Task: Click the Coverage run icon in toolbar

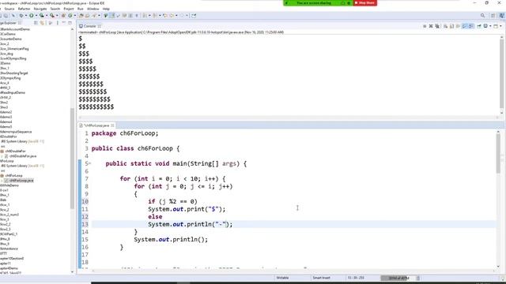Action: click(41, 16)
